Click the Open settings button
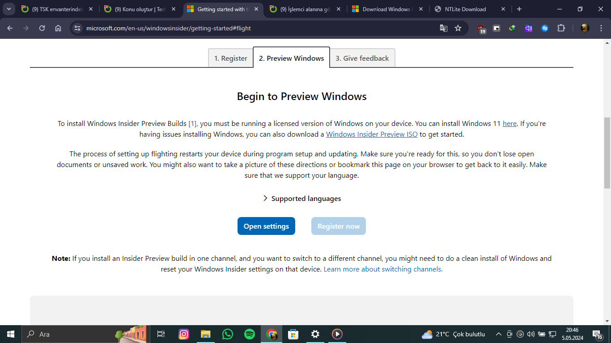Screen dimensions: 611x343 (266, 226)
